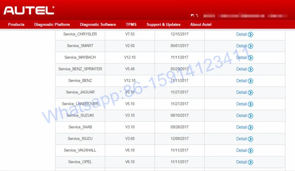Image resolution: width=295 pixels, height=171 pixels.
Task: Click version V7.55 for Service_CHRYSLER
Action: pyautogui.click(x=130, y=34)
